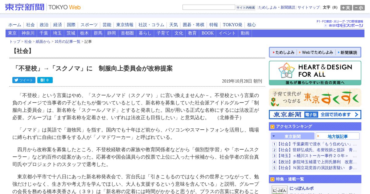The height and width of the screenshot is (194, 370).
Task: Click the 紙面から breadcrumb link
Action: point(43,42)
